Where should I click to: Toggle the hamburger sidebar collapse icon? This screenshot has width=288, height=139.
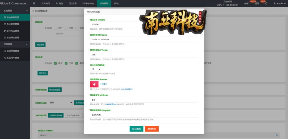(x=34, y=3)
